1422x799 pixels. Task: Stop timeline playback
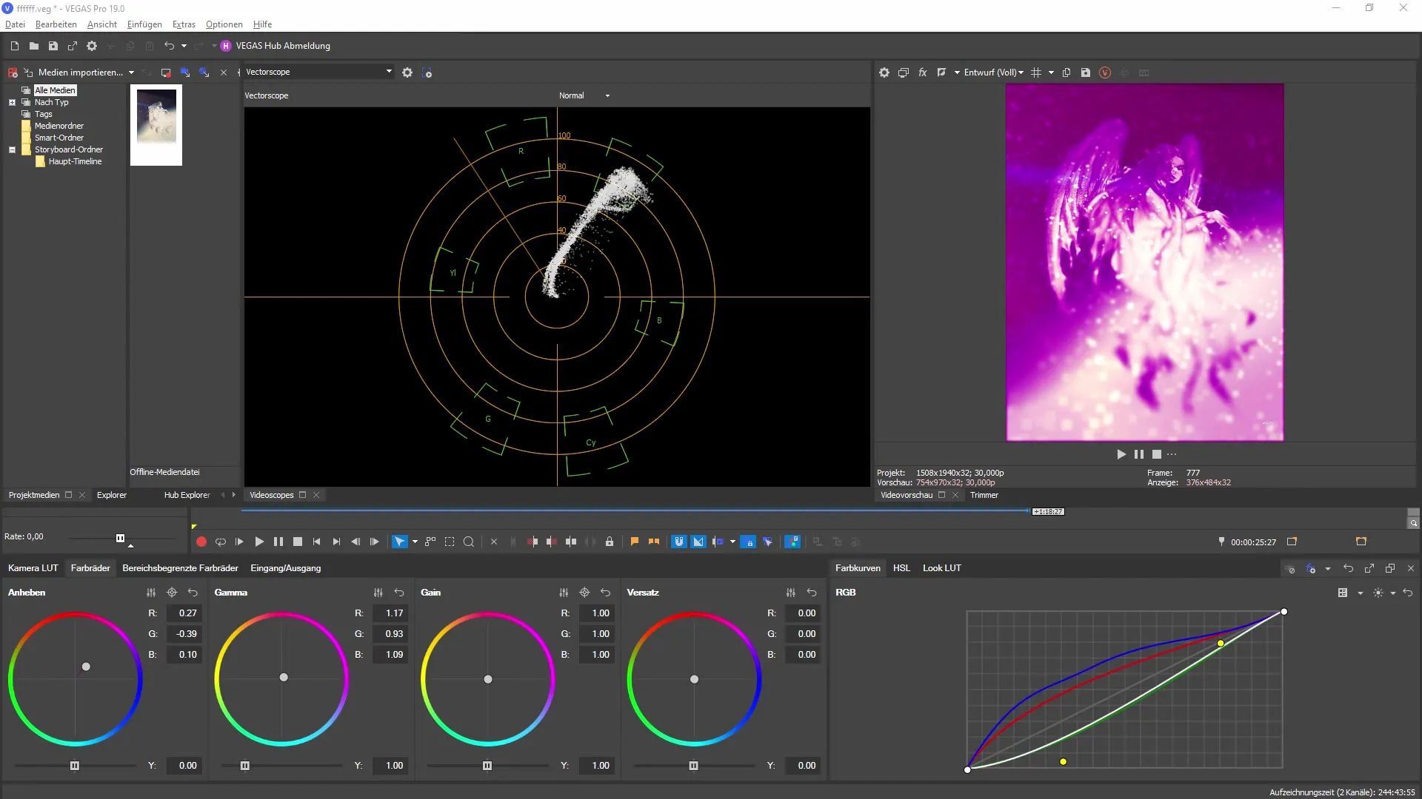click(297, 542)
